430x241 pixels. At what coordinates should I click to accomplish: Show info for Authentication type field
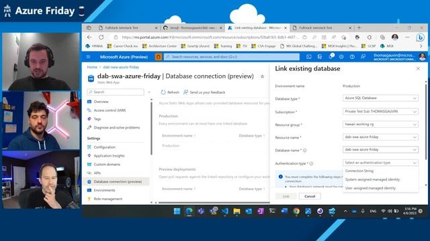click(311, 163)
